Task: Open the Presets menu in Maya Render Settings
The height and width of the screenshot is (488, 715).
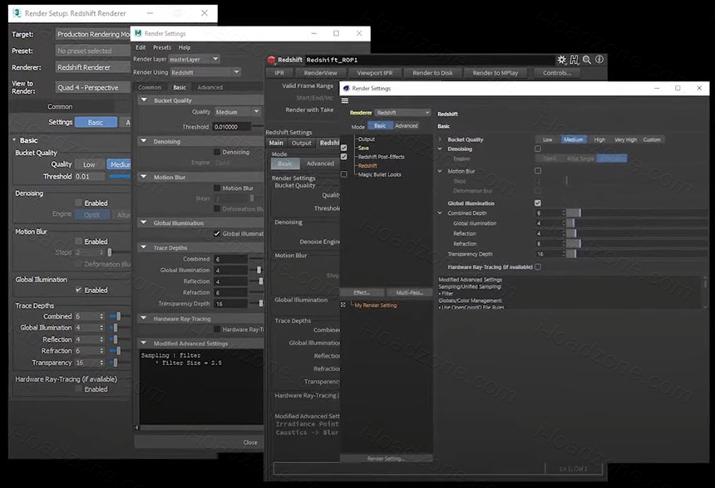Action: click(162, 47)
